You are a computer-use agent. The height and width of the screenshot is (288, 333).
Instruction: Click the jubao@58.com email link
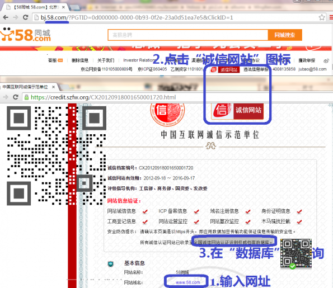tap(312, 69)
